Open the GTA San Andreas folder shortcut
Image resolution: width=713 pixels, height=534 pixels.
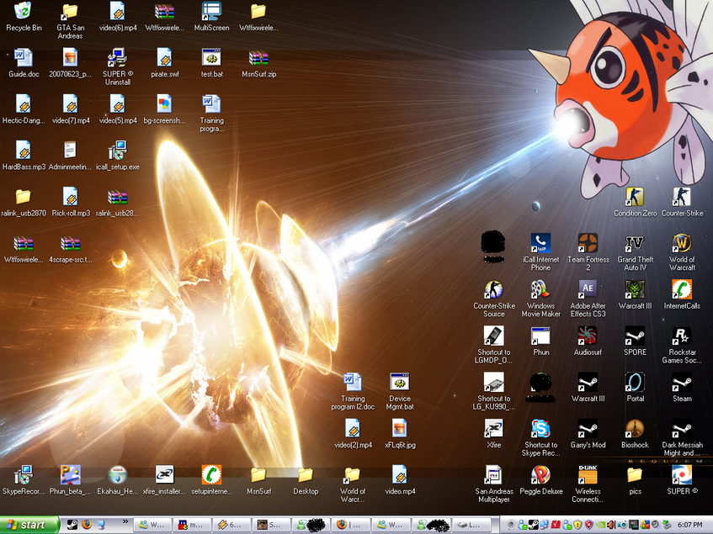click(70, 20)
